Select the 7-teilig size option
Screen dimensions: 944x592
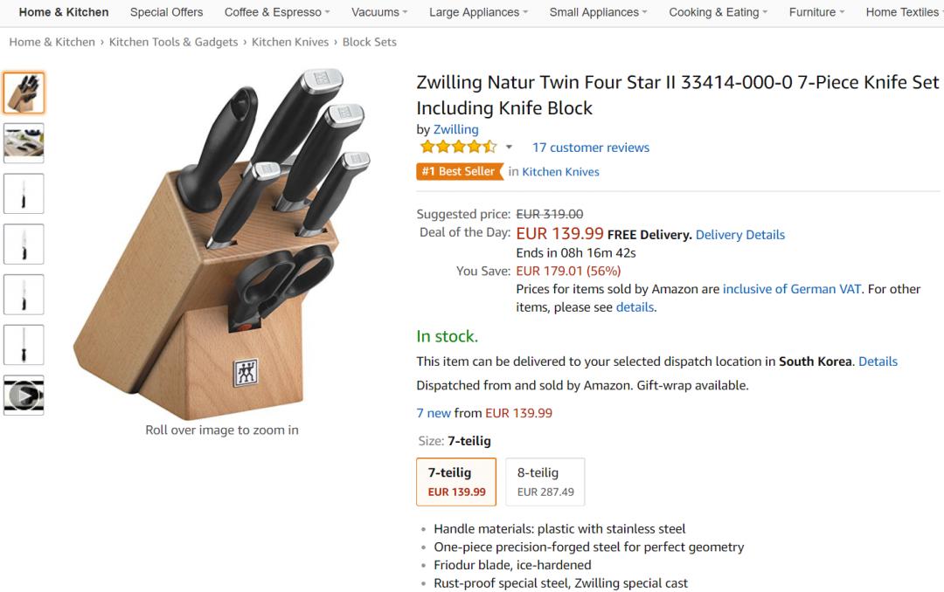[x=456, y=481]
